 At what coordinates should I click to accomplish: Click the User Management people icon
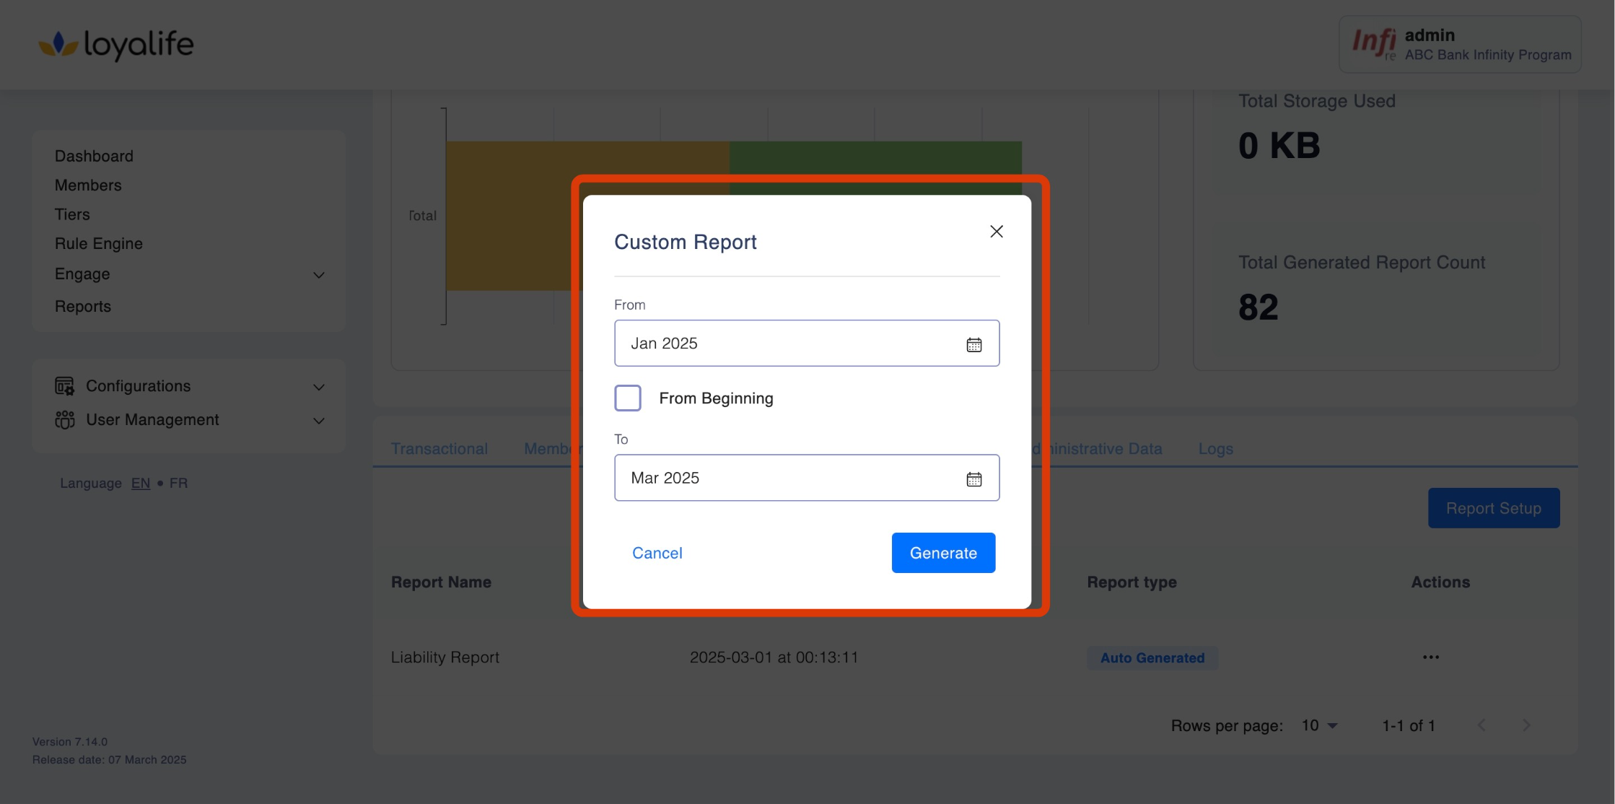tap(64, 420)
